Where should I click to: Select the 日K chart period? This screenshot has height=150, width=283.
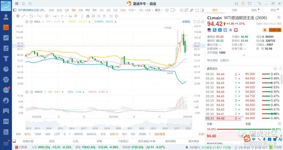(67, 10)
